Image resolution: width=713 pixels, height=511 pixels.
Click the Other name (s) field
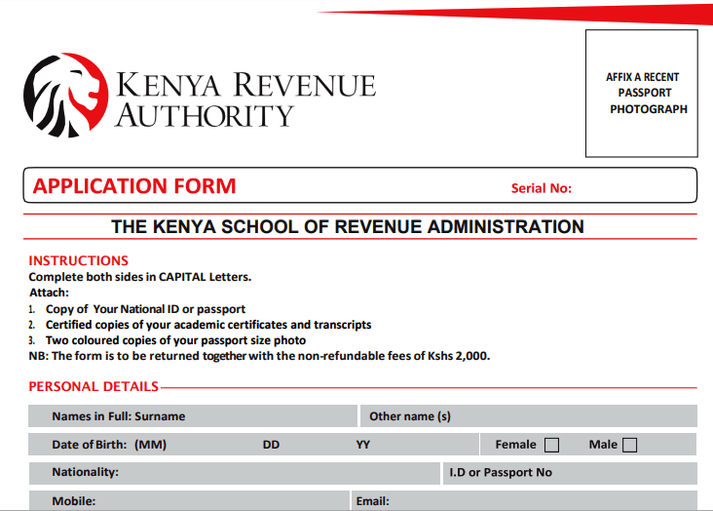[x=528, y=416]
